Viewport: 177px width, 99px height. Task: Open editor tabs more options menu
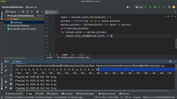pyautogui.click(x=175, y=12)
